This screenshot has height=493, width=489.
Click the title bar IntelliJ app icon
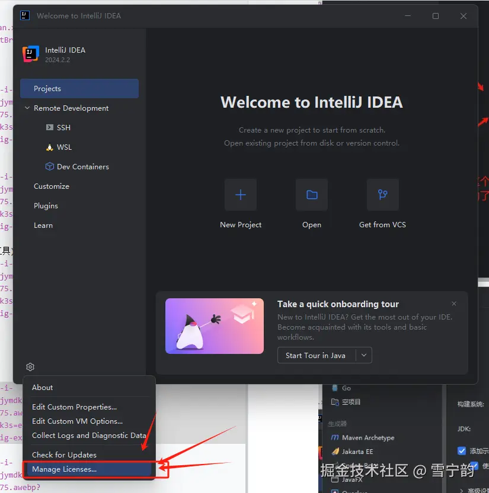pos(25,15)
